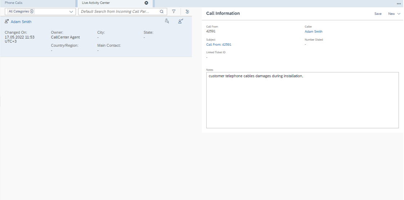Open the Adam Smith link under Caller
The image size is (404, 200).
click(313, 32)
